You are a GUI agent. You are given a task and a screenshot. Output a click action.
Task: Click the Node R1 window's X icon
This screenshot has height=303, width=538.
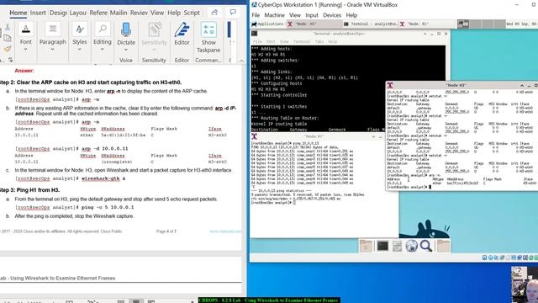click(254, 136)
